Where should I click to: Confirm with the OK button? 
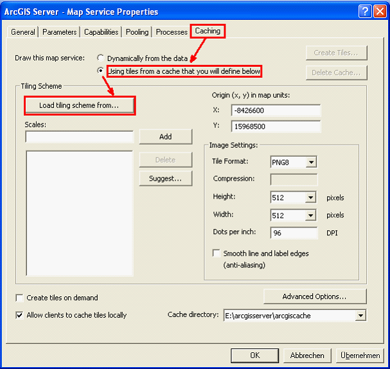pyautogui.click(x=254, y=355)
